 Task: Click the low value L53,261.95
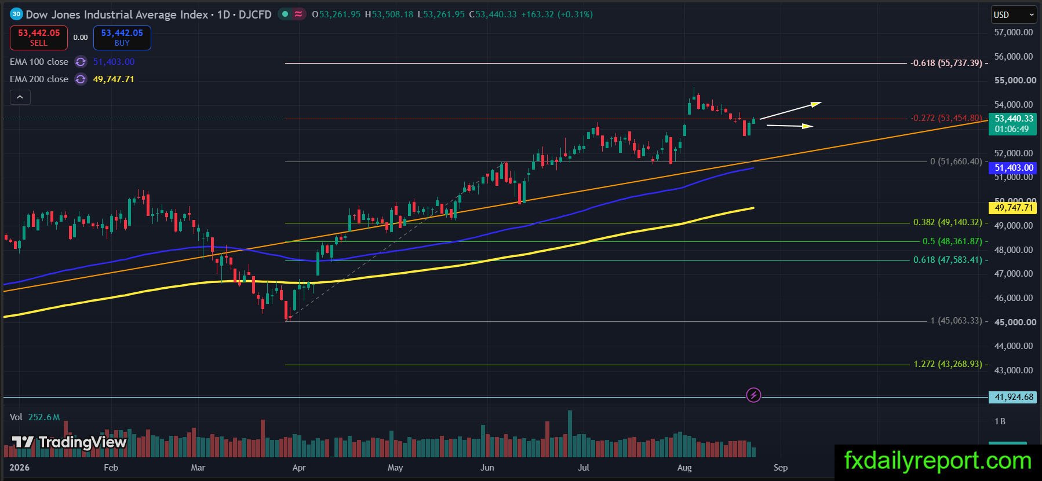440,14
